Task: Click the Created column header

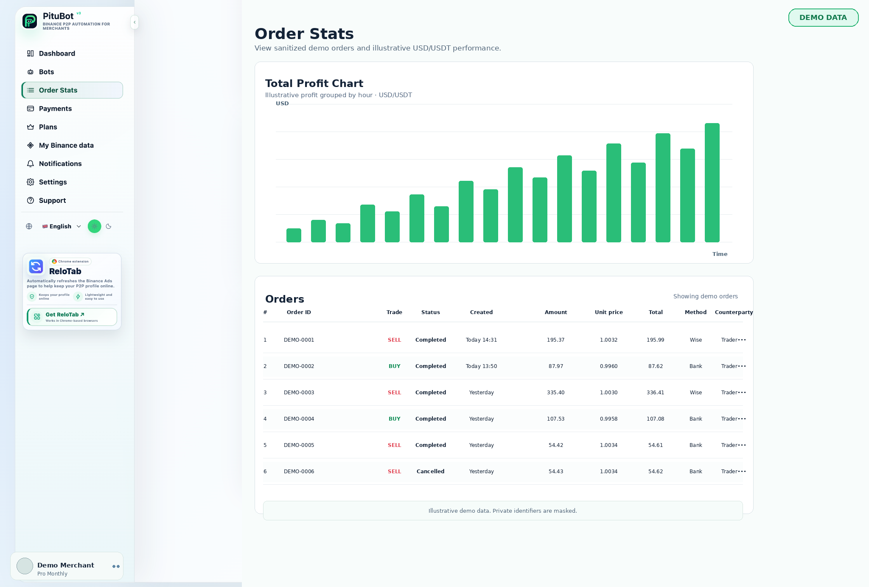Action: tap(482, 312)
